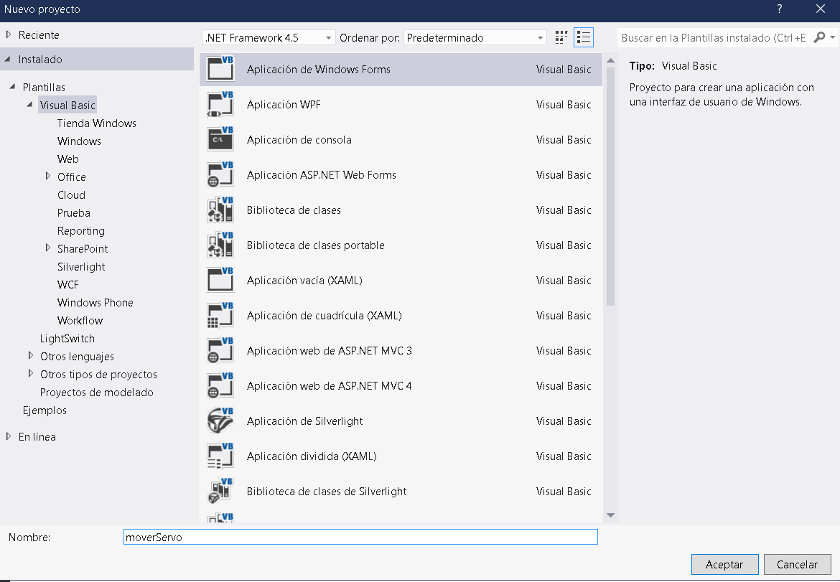The image size is (840, 582).
Task: Open the .NET Framework 4.5 version dropdown
Action: (x=269, y=37)
